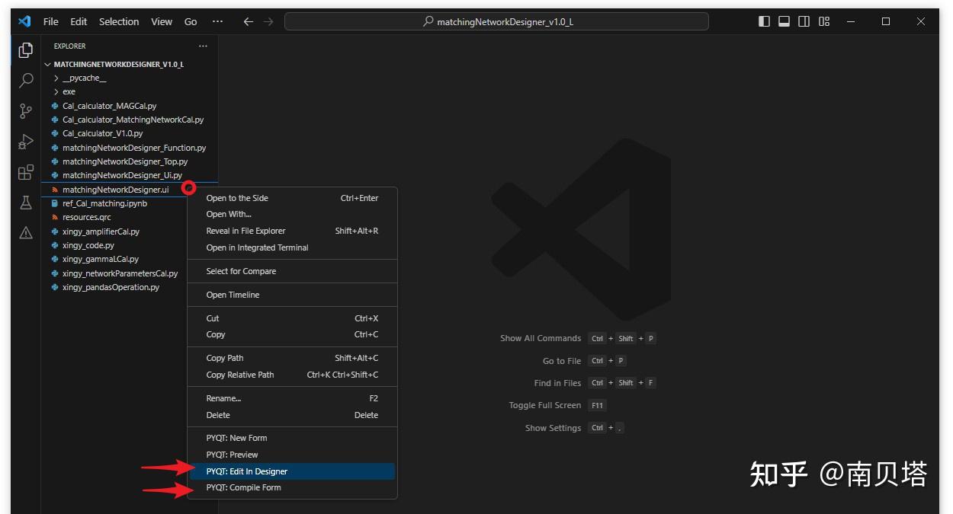Go back using the left arrow

pyautogui.click(x=248, y=21)
